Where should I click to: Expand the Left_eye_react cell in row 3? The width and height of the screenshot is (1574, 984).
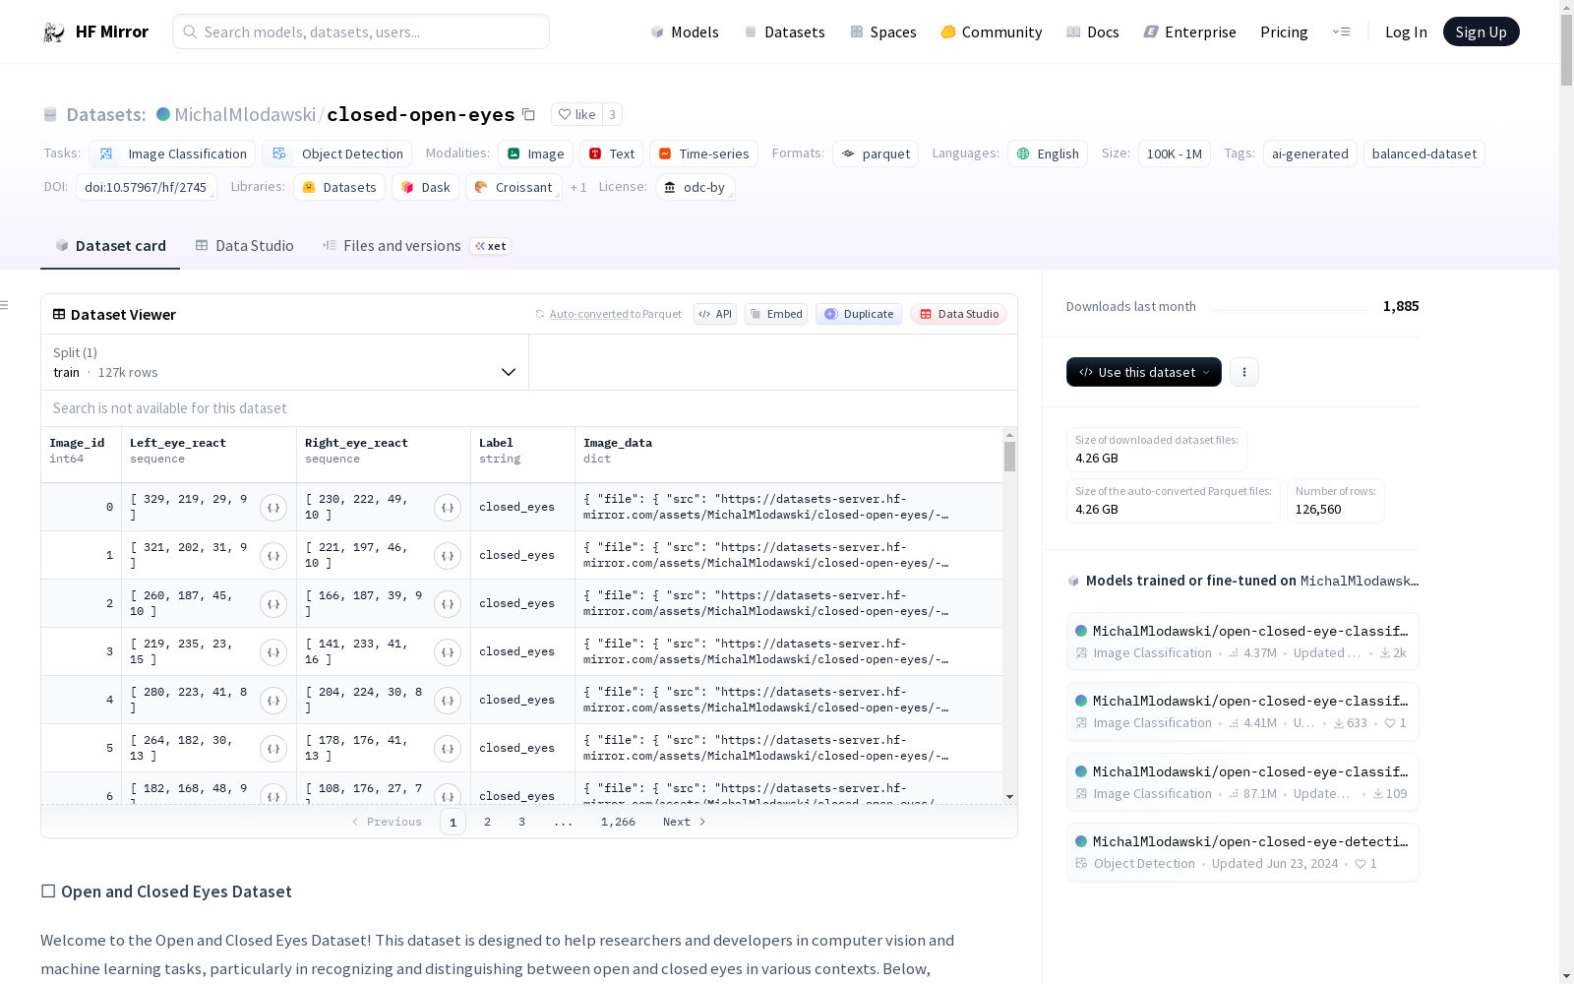point(273,652)
